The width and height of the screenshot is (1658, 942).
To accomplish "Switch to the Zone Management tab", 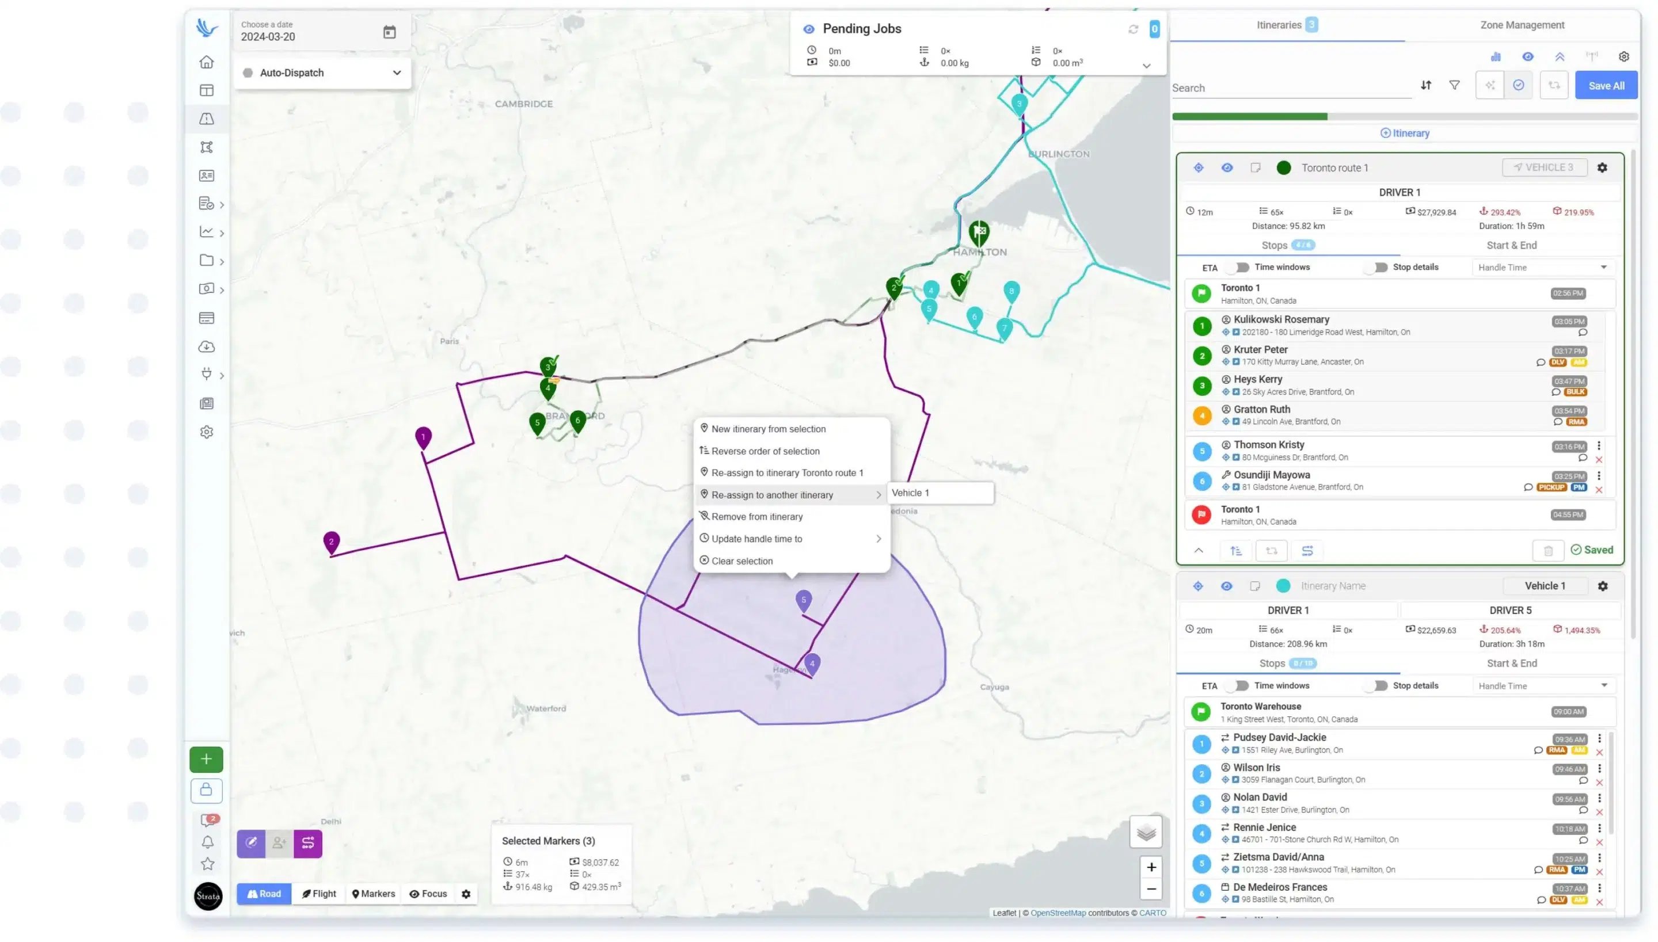I will coord(1522,25).
